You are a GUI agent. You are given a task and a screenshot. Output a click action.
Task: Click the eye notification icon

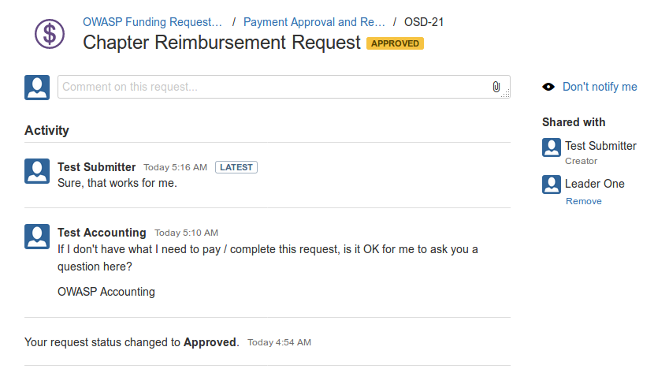pyautogui.click(x=548, y=87)
